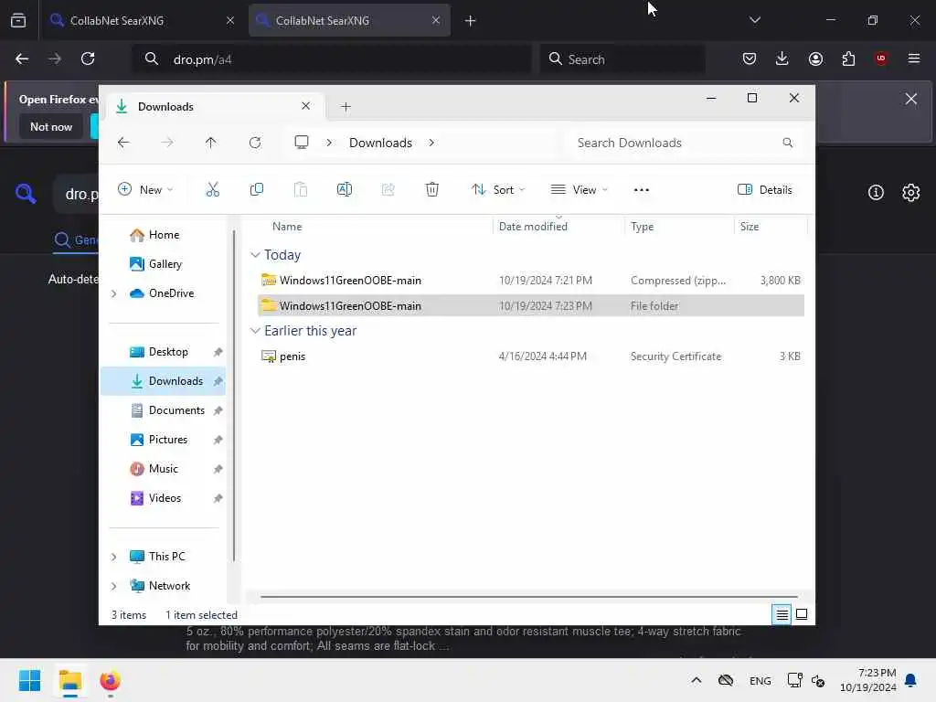
Task: Open Firefox View icon in tab bar
Action: [x=18, y=20]
